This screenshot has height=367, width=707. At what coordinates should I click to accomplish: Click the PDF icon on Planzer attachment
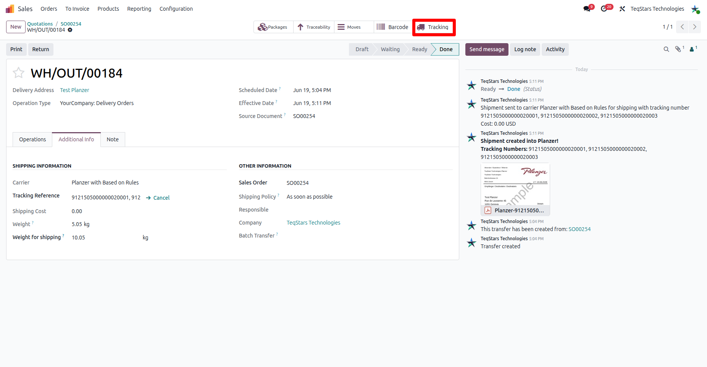click(x=488, y=210)
